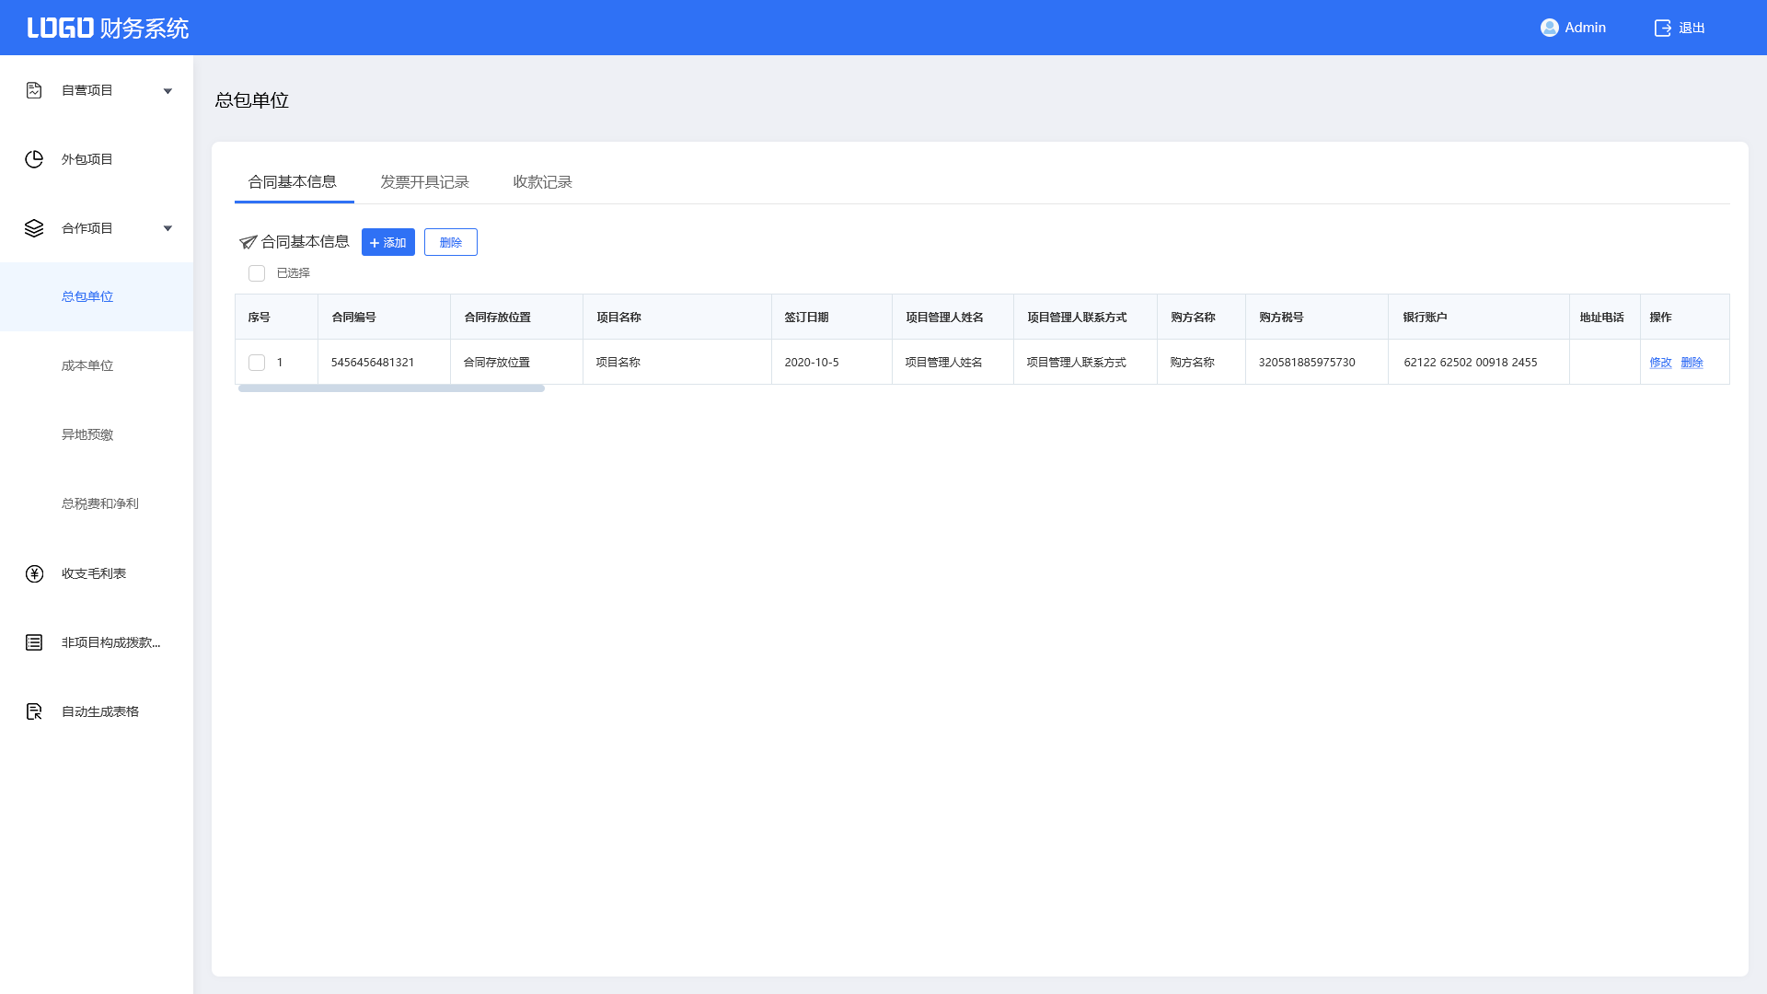Click the 收支毛利表 yen icon
Image resolution: width=1767 pixels, height=994 pixels.
tap(34, 573)
